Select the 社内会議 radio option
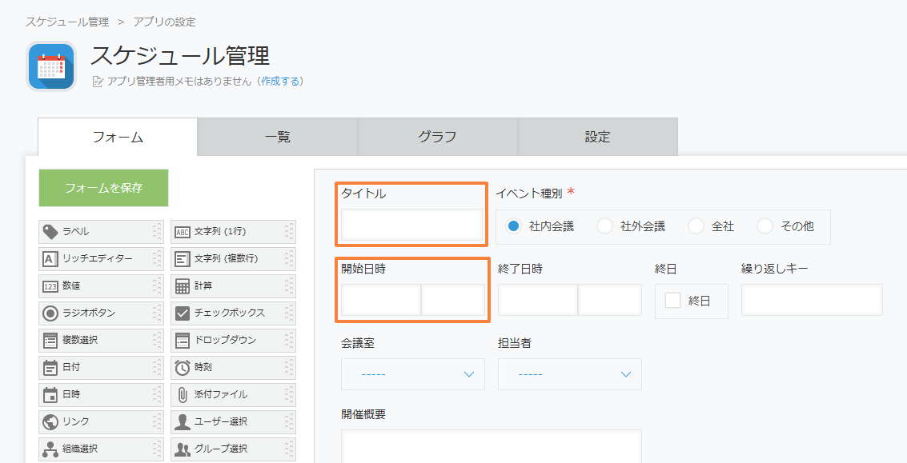This screenshot has height=463, width=907. [x=513, y=226]
